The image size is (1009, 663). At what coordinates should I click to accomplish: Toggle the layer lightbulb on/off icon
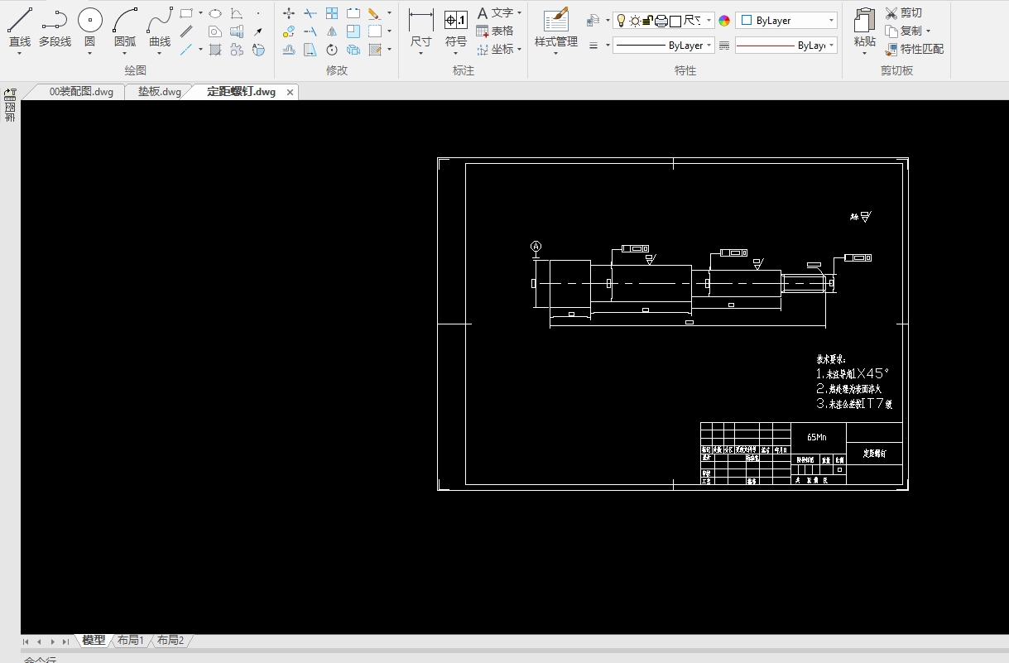[x=622, y=21]
